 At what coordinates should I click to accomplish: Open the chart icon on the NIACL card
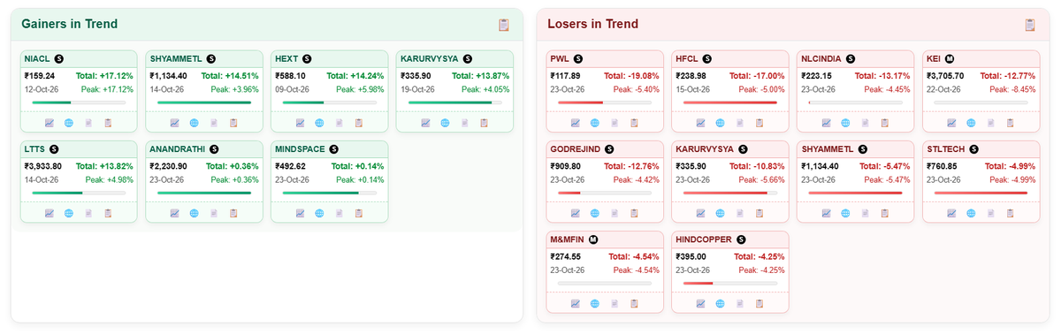(50, 123)
